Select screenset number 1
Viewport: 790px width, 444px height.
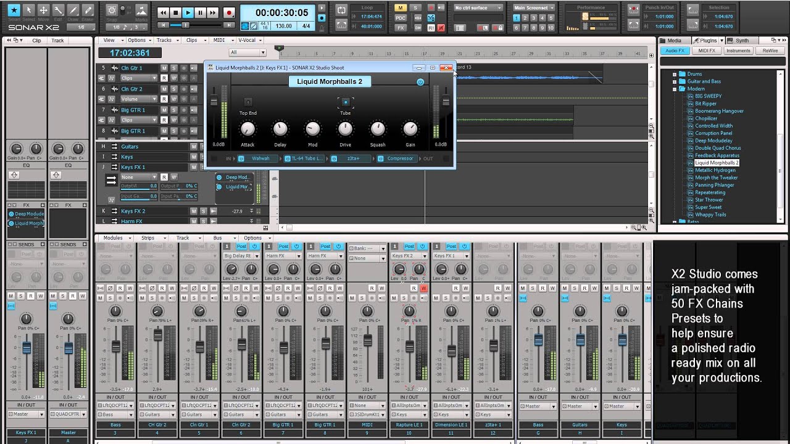[517, 18]
